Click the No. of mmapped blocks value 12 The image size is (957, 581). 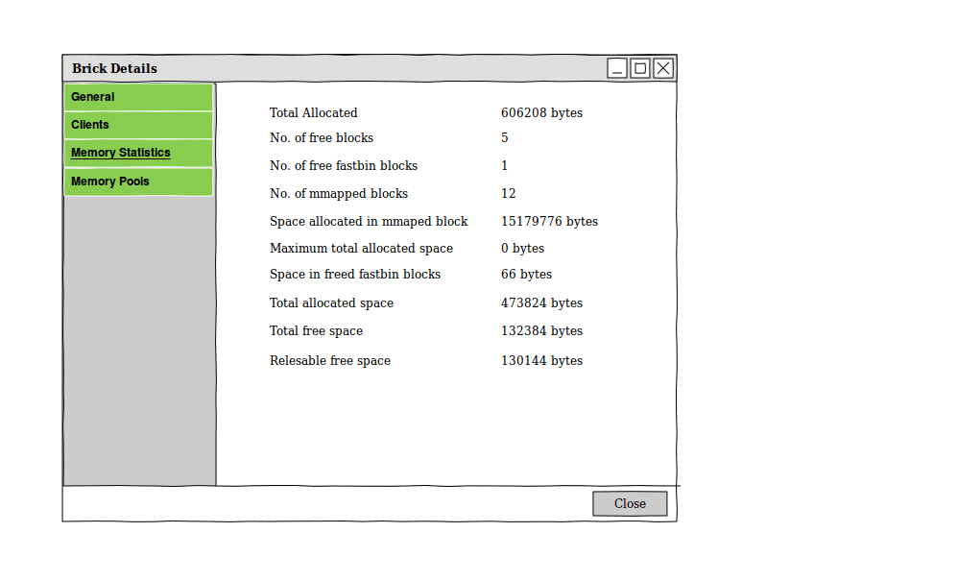coord(509,193)
